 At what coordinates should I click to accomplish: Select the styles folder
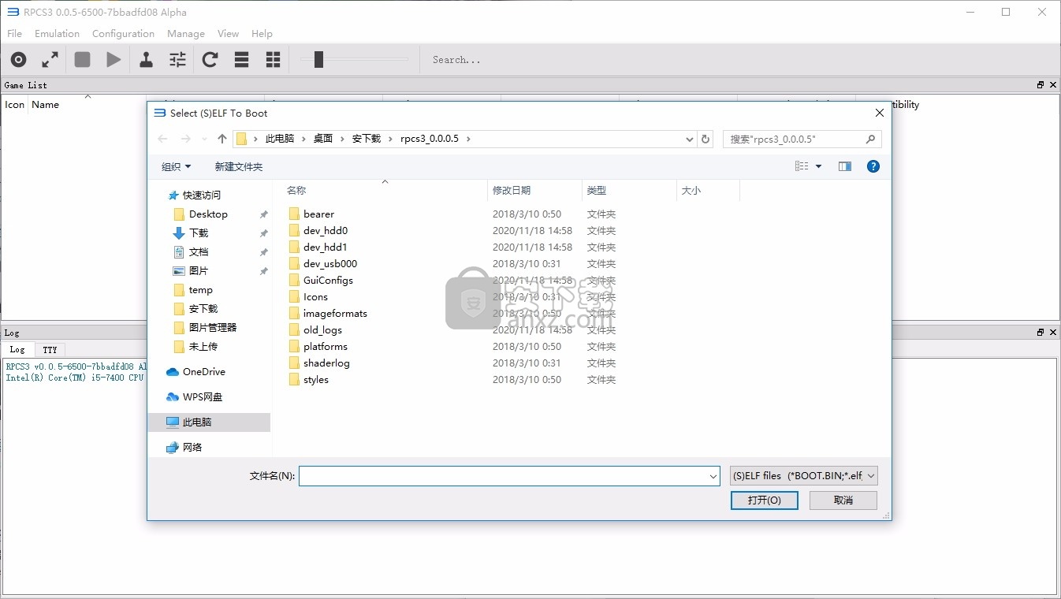click(x=316, y=379)
